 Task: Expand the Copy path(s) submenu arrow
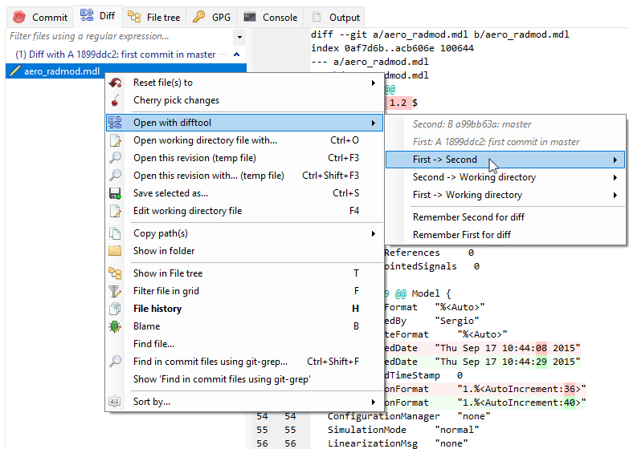(374, 233)
